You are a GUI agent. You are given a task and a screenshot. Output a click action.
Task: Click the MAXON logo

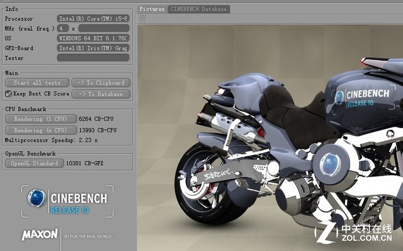click(40, 235)
